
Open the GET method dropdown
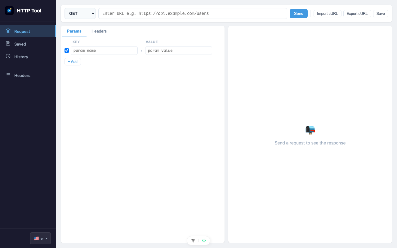click(x=80, y=14)
